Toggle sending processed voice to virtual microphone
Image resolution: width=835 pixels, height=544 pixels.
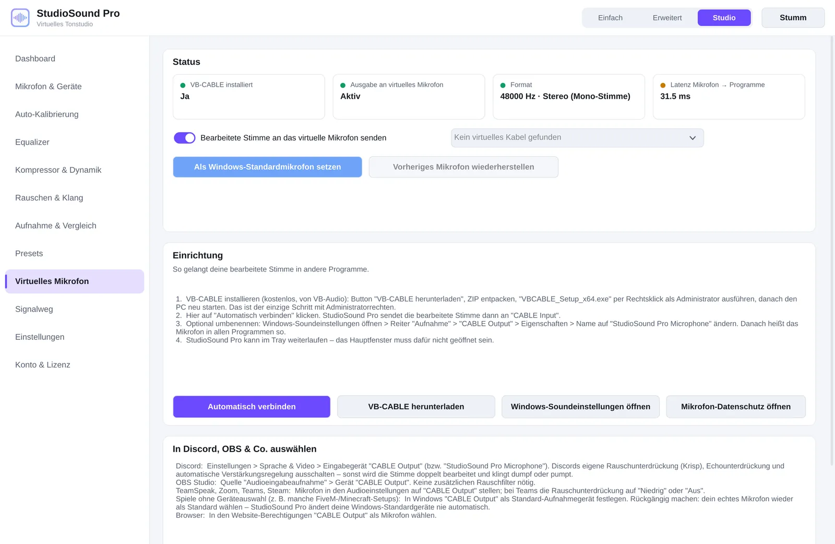click(x=185, y=138)
